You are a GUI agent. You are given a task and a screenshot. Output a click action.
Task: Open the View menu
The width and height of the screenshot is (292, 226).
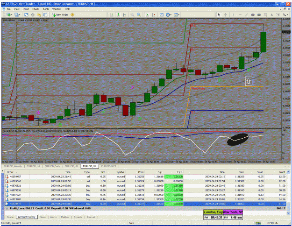click(16, 9)
